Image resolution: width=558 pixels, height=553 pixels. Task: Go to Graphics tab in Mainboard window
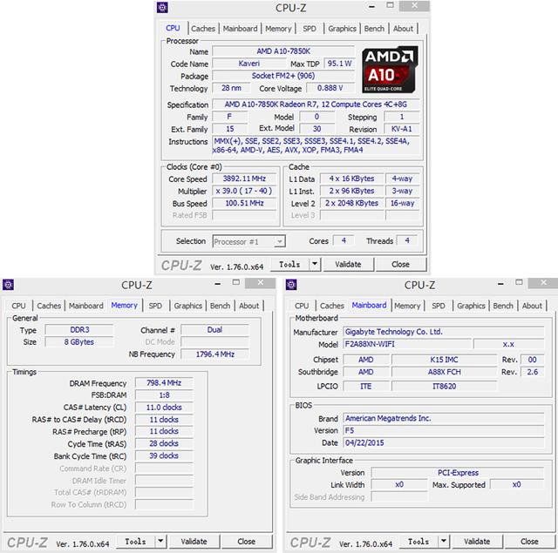(x=471, y=306)
